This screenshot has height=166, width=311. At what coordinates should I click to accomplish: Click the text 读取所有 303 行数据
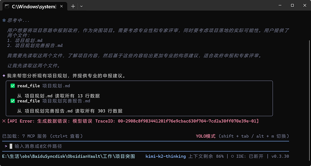(99, 111)
